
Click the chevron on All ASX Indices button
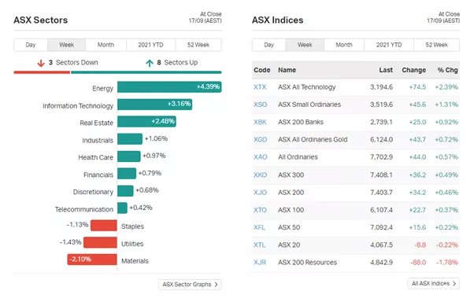tap(454, 284)
